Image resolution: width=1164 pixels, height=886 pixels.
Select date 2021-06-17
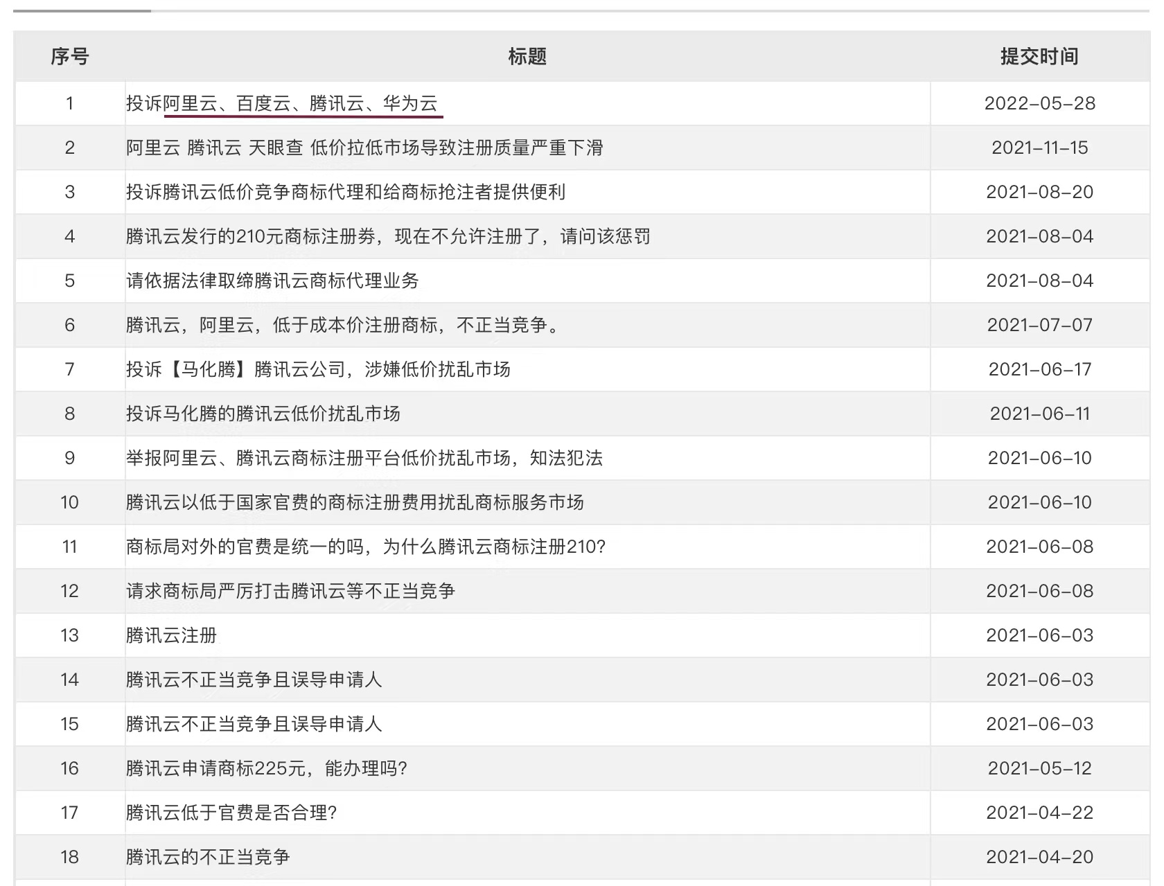[x=1040, y=369]
